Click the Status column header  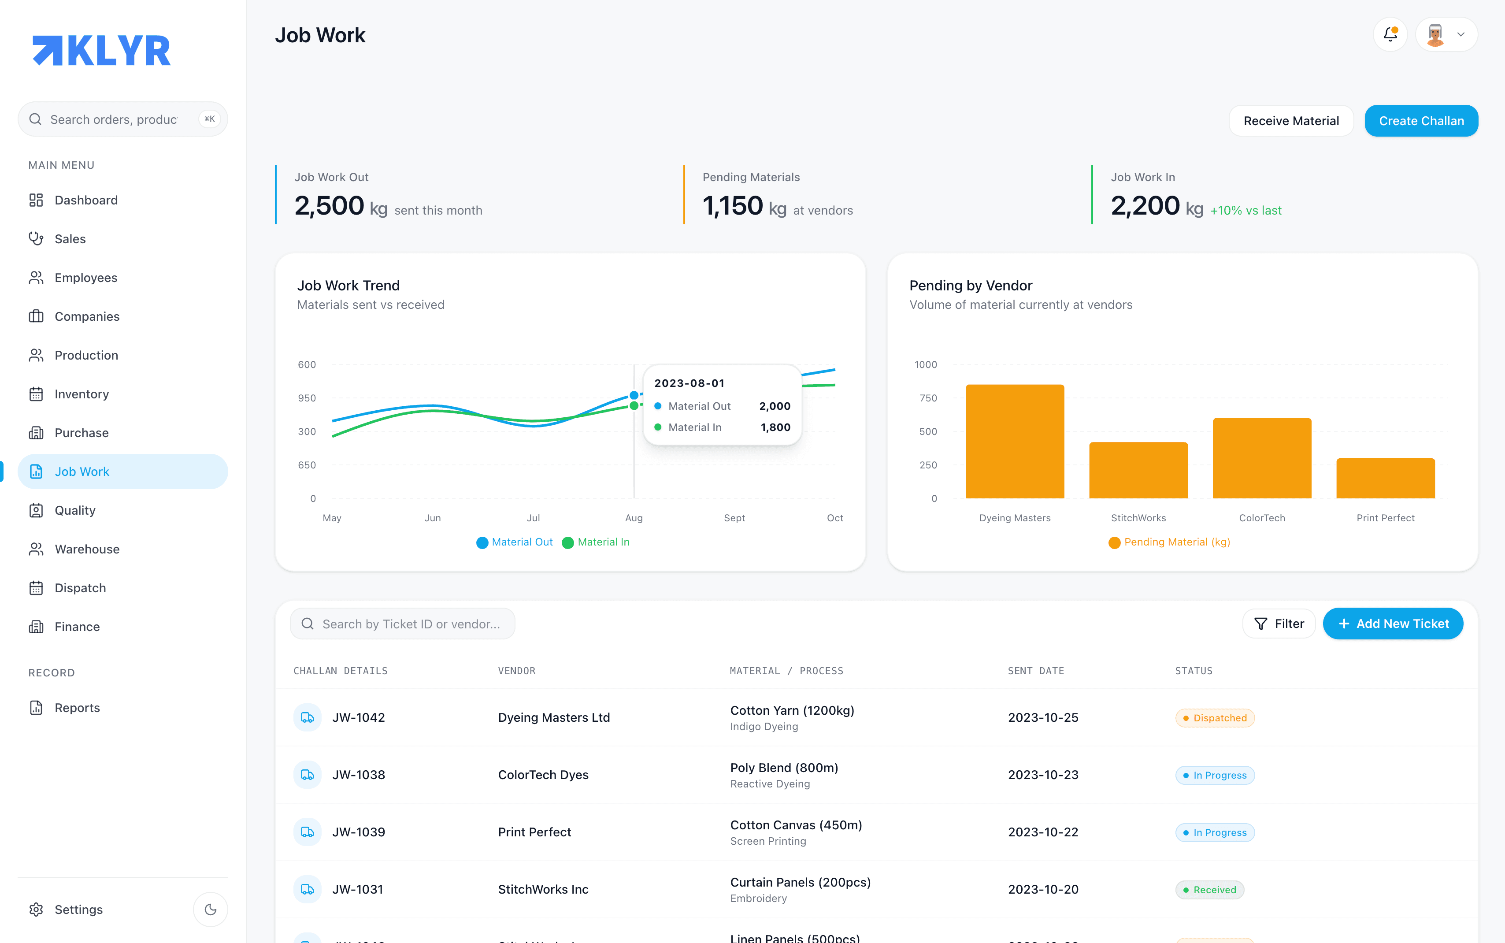click(1193, 671)
